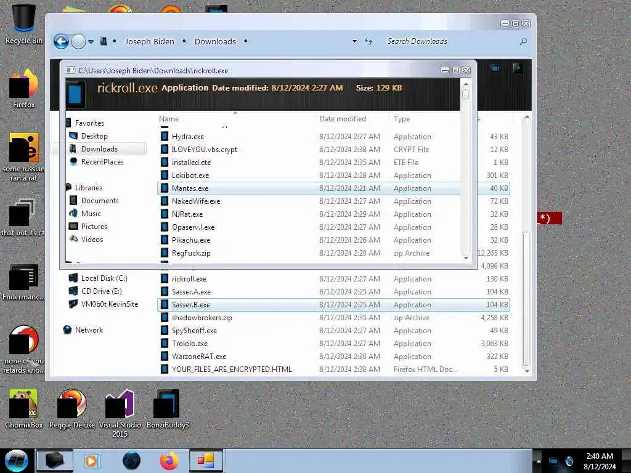Select YOUR_FILES_ARE_ENCRYPTED.HTML file
Viewport: 631px width, 473px height.
point(232,370)
